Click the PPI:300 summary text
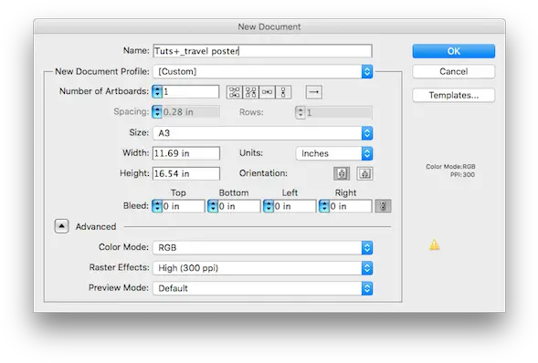 tap(462, 174)
